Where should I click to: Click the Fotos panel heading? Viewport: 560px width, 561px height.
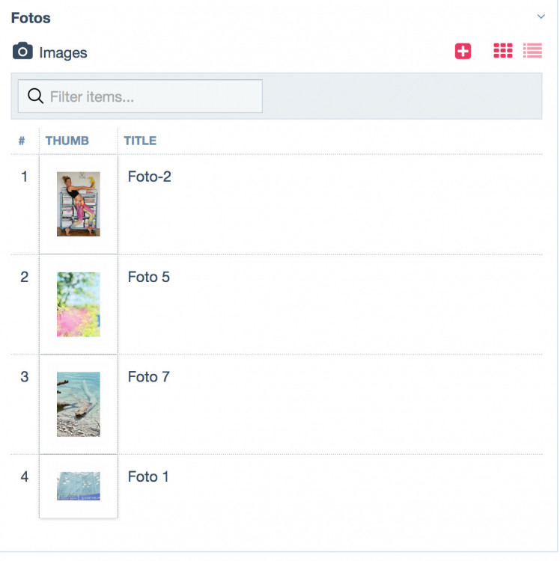click(x=31, y=18)
